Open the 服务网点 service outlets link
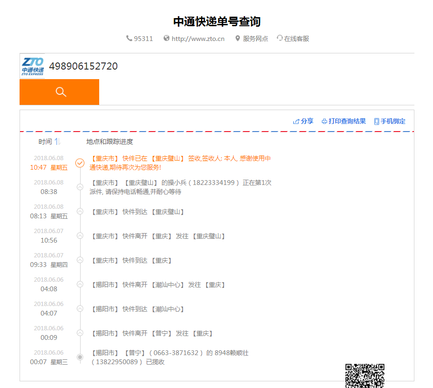Screen dimensions: 433x388 click(256, 39)
